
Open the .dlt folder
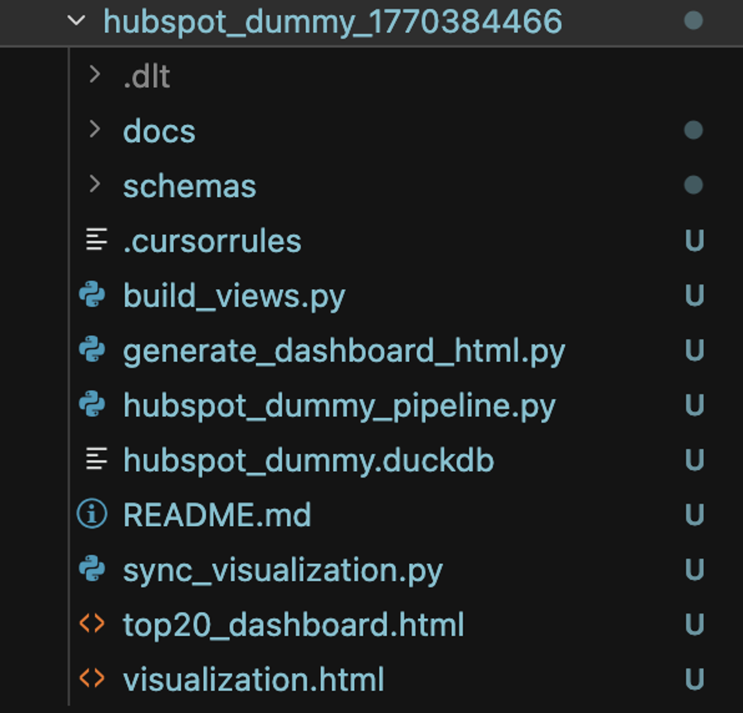pyautogui.click(x=147, y=77)
